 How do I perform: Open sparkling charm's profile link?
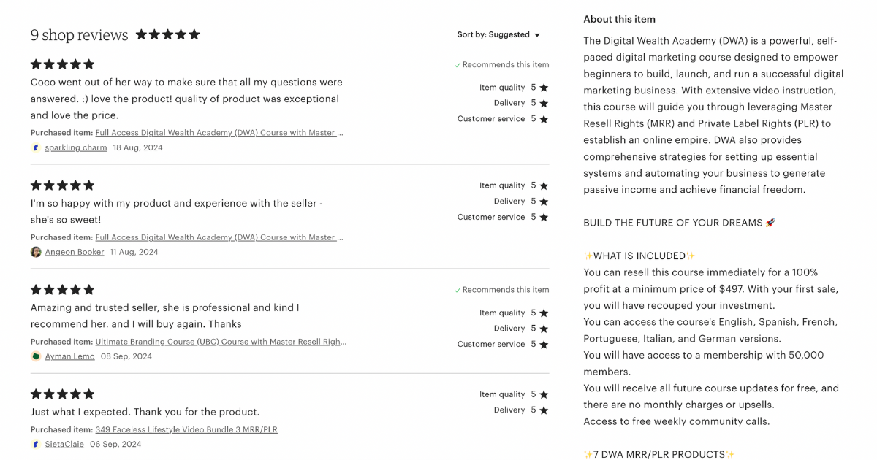click(75, 147)
